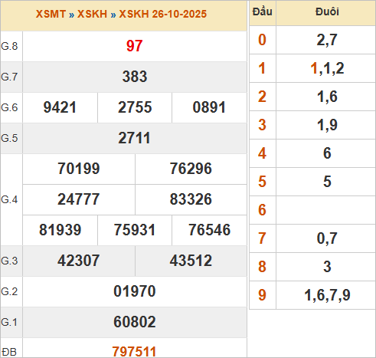Click tail values 1,1,2
This screenshot has height=358, width=376.
point(327,68)
